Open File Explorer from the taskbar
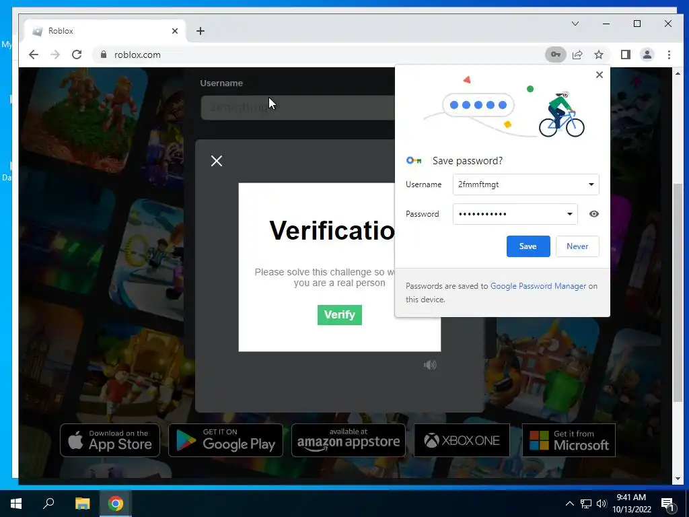This screenshot has height=517, width=689. [x=82, y=504]
